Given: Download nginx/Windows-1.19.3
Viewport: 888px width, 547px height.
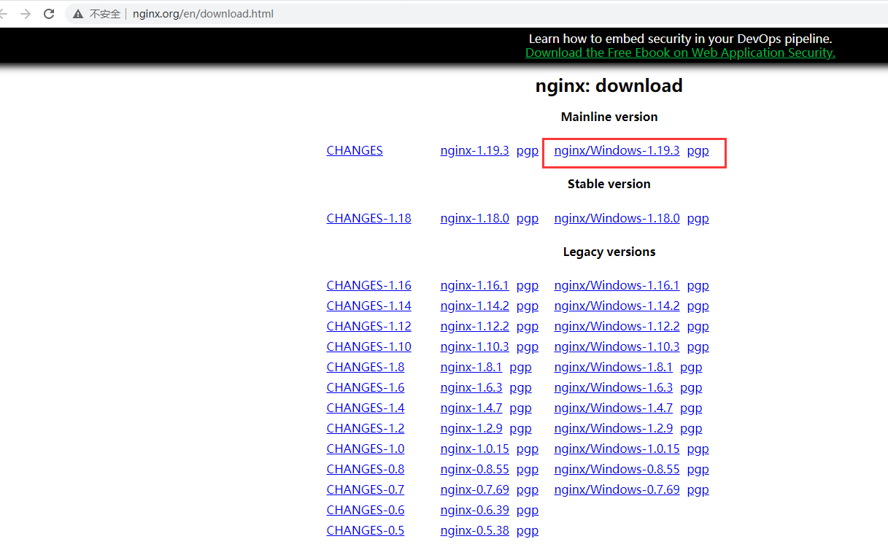Looking at the screenshot, I should (x=617, y=150).
